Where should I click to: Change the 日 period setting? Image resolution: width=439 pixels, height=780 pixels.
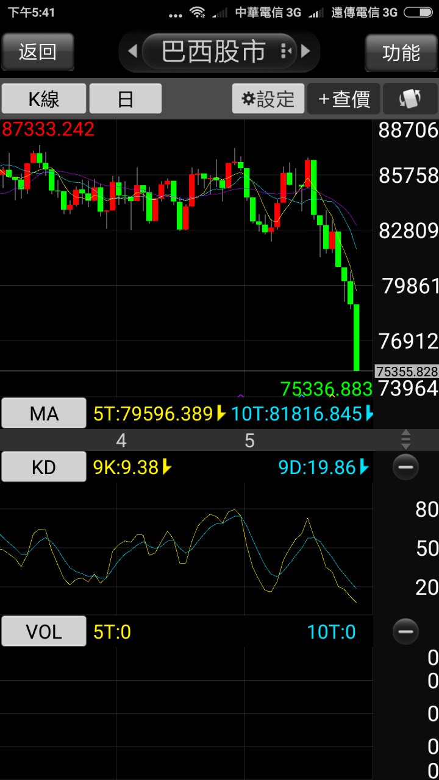coord(126,99)
